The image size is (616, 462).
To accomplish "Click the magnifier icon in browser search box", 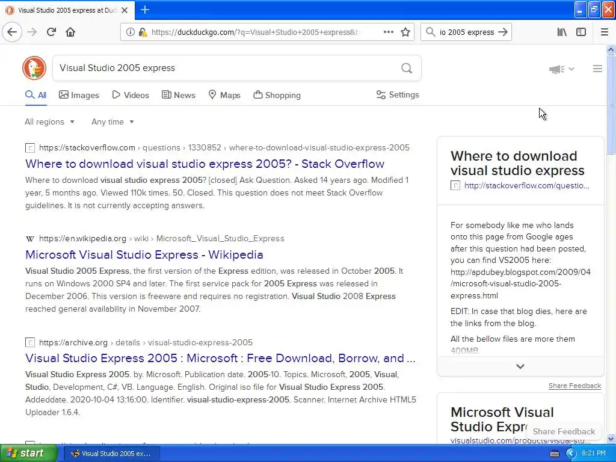I will [x=431, y=32].
